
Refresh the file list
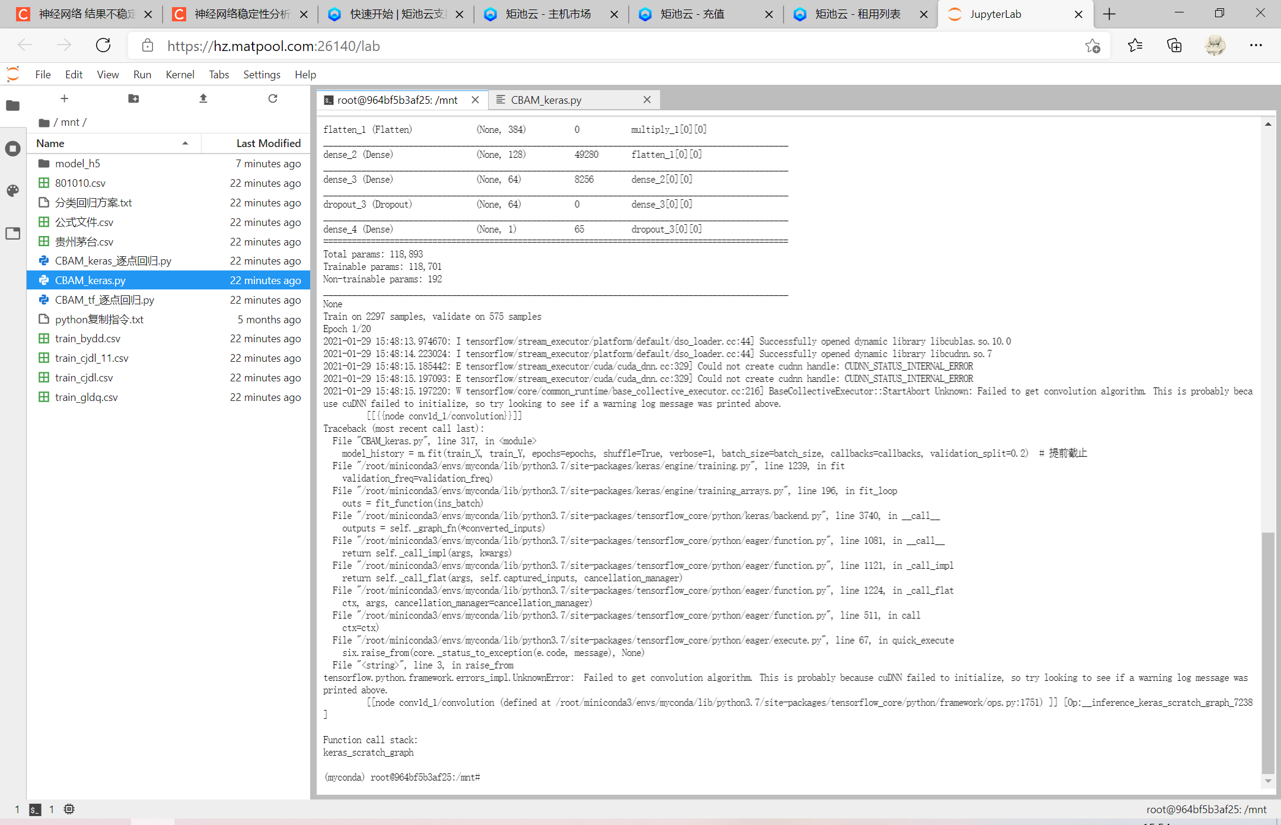coord(272,98)
